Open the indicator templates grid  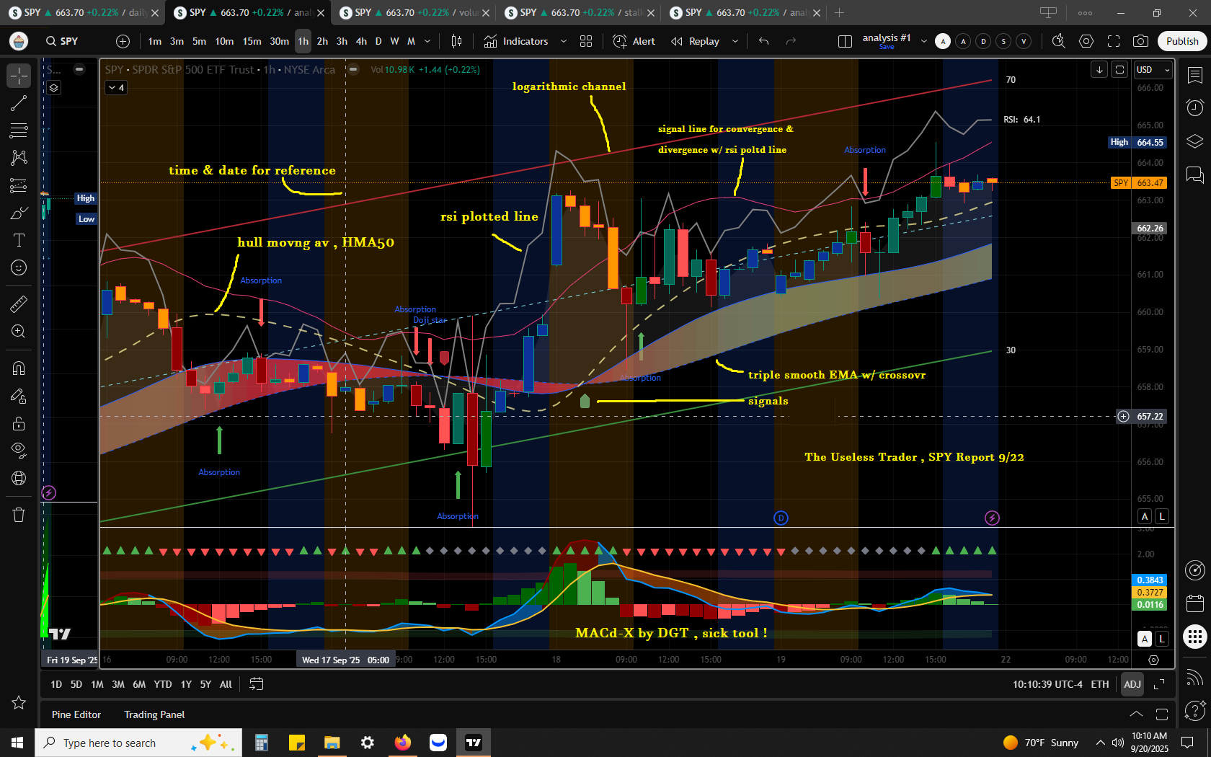click(x=586, y=41)
